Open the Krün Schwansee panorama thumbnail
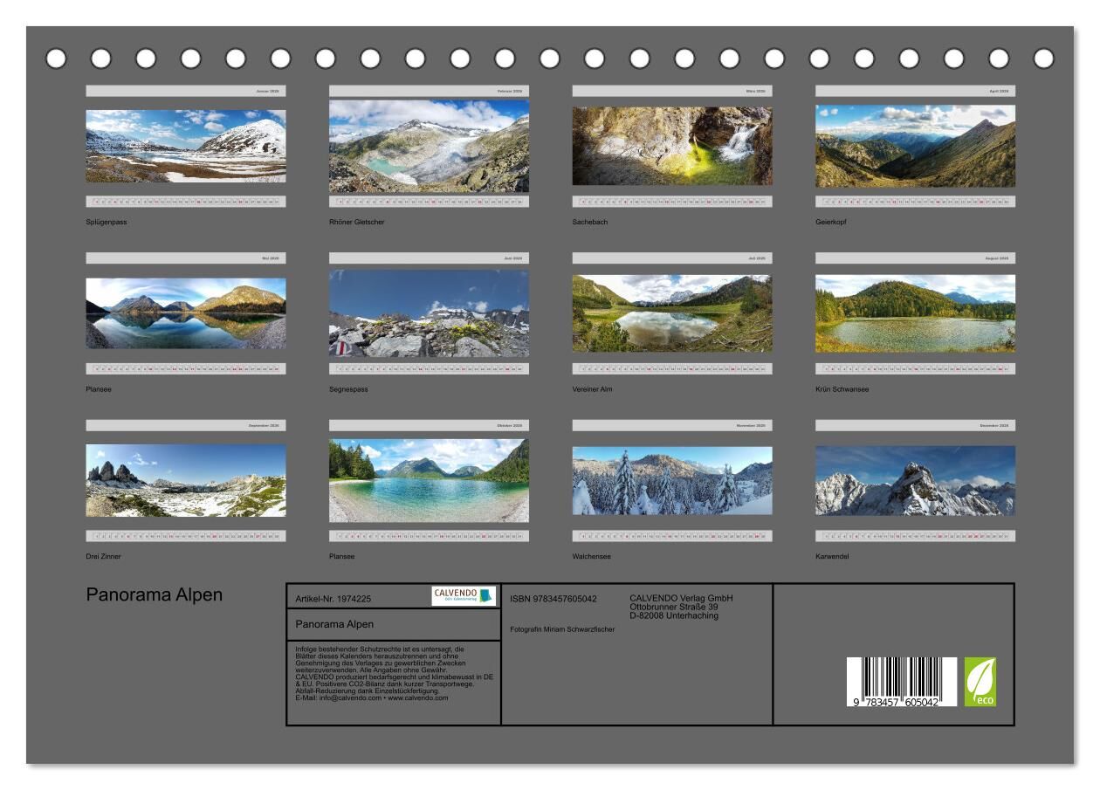Screen dimensions: 1100x790 (915, 313)
